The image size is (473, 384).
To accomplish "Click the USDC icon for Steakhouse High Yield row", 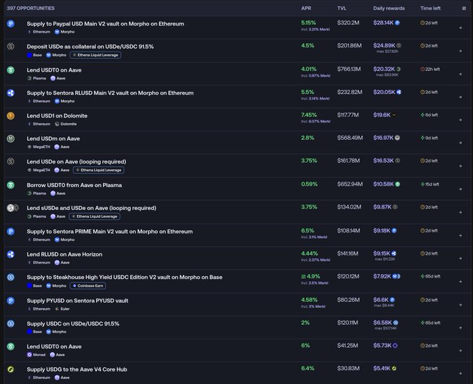I will coord(11,277).
